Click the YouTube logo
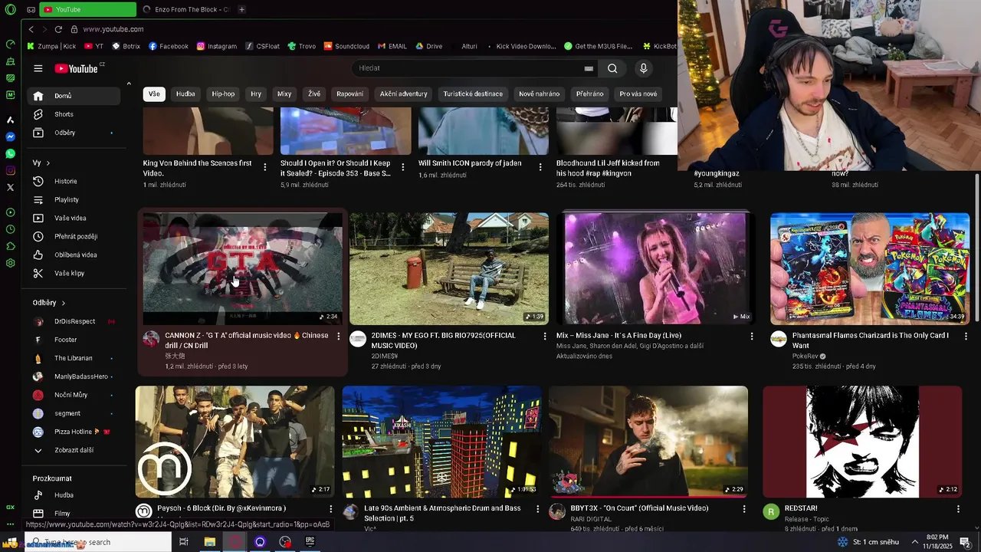This screenshot has width=981, height=552. tap(77, 68)
